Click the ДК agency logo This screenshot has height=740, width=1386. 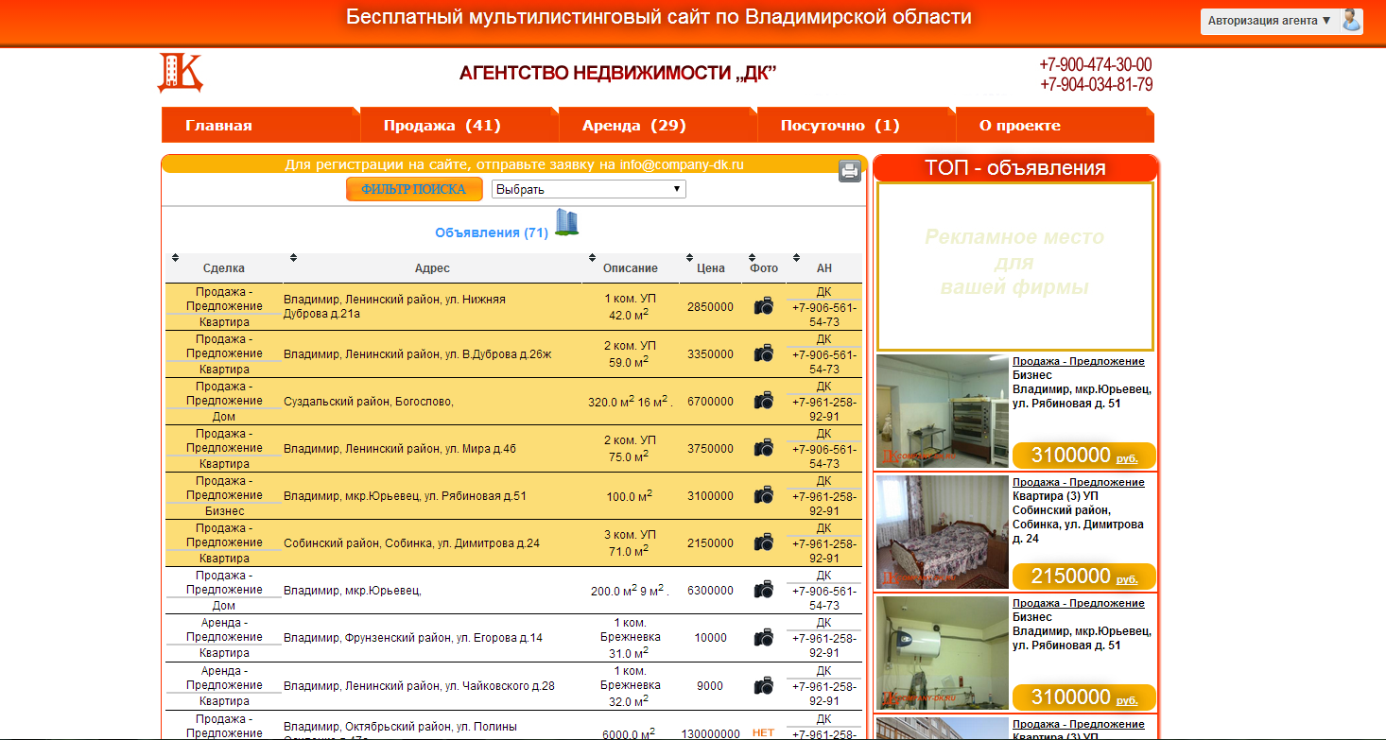click(180, 73)
